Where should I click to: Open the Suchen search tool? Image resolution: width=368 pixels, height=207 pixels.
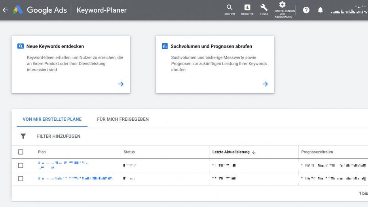(x=230, y=10)
